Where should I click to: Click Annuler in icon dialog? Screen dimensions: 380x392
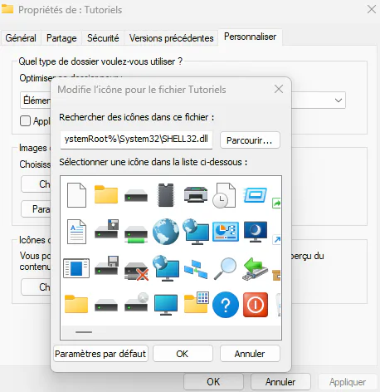pyautogui.click(x=250, y=354)
